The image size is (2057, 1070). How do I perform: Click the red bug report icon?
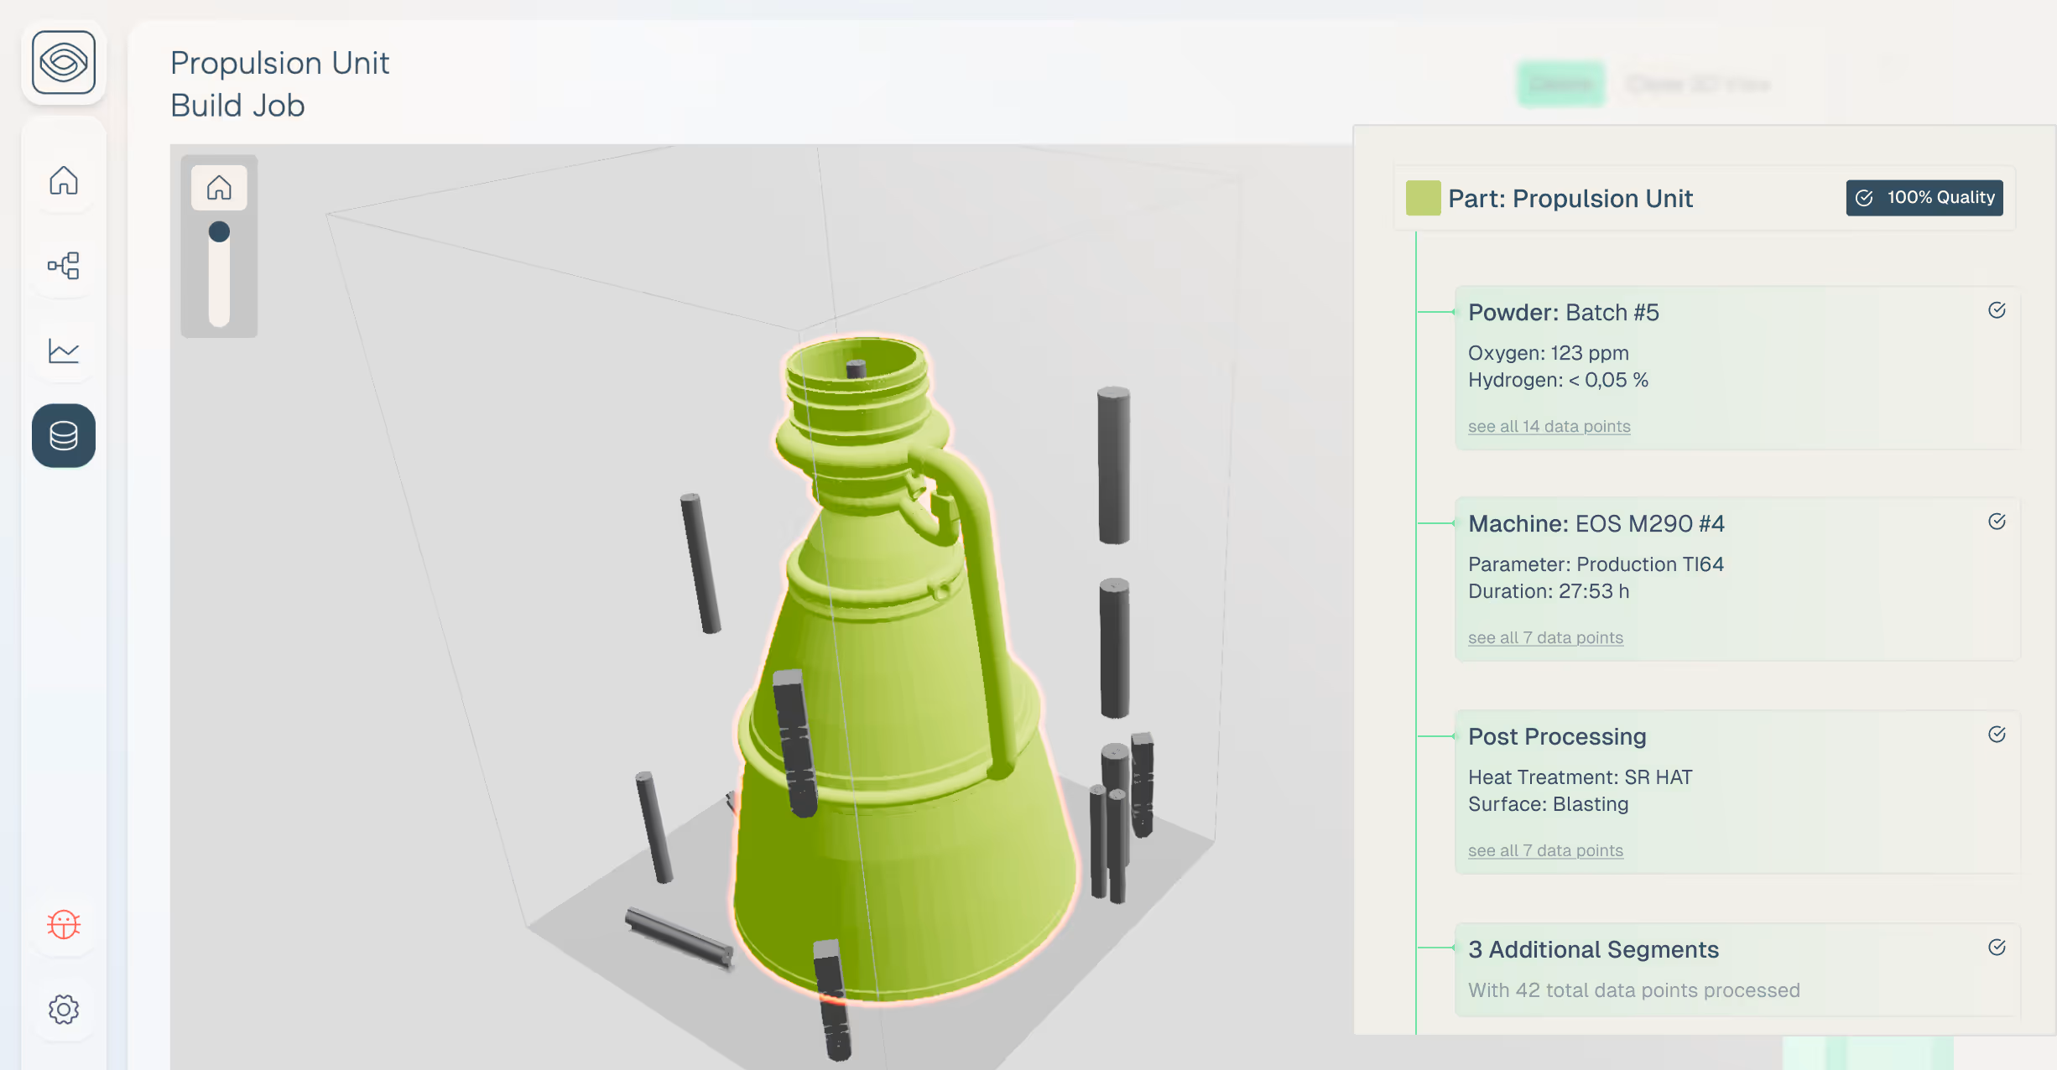coord(64,924)
